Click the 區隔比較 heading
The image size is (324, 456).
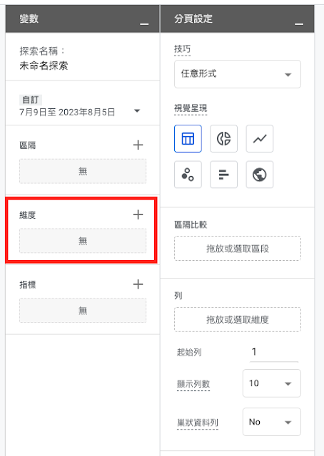tap(191, 224)
